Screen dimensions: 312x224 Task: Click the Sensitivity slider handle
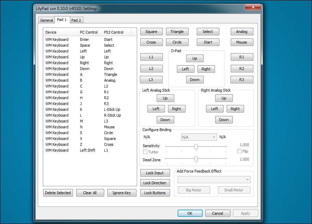tap(196, 147)
